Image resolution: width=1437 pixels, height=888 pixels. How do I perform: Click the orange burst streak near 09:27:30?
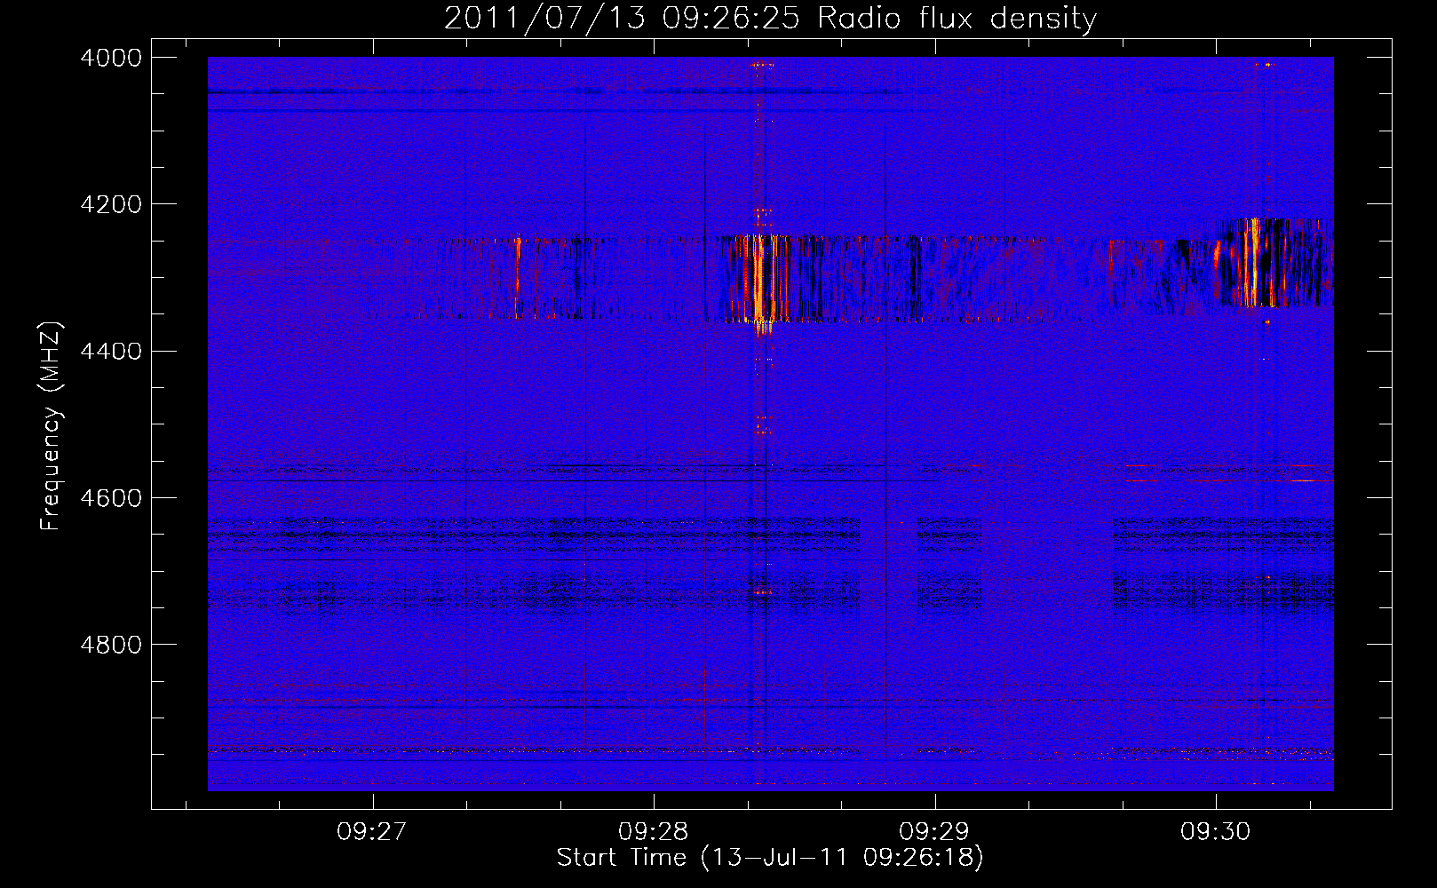(517, 277)
